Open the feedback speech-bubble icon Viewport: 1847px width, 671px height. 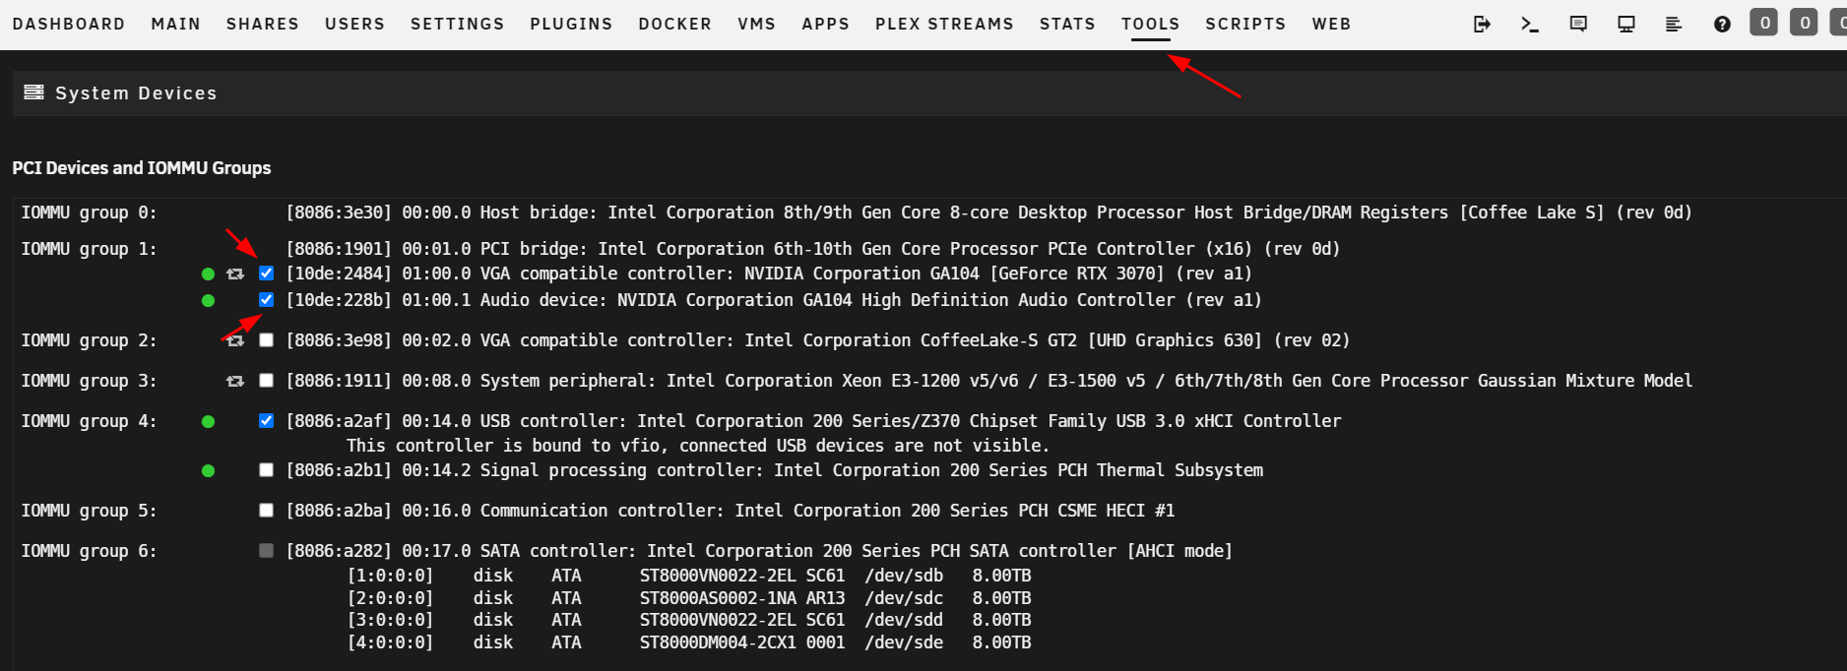[x=1578, y=24]
